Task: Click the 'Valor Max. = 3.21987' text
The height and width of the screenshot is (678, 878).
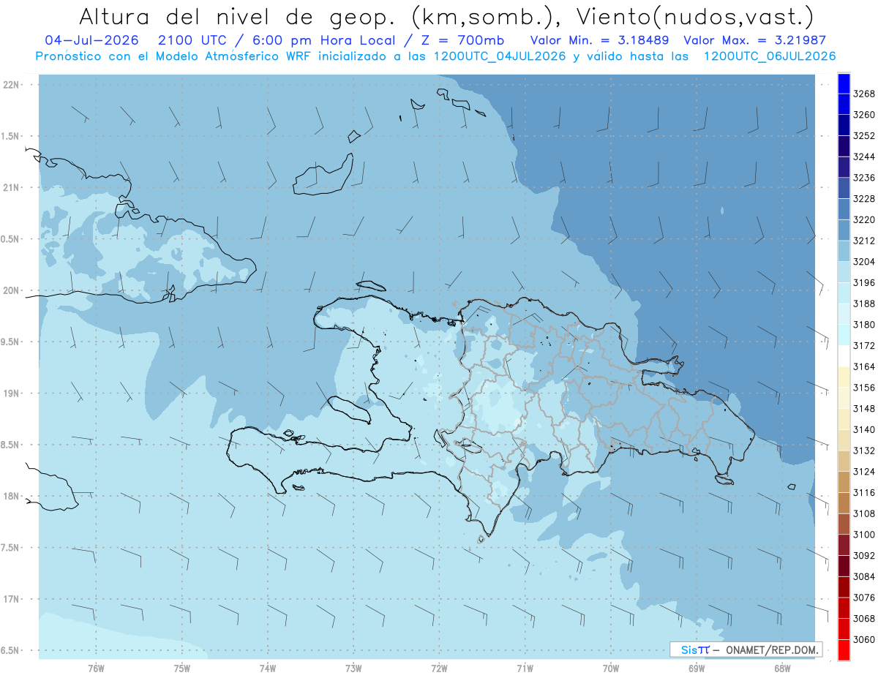Action: [x=754, y=40]
